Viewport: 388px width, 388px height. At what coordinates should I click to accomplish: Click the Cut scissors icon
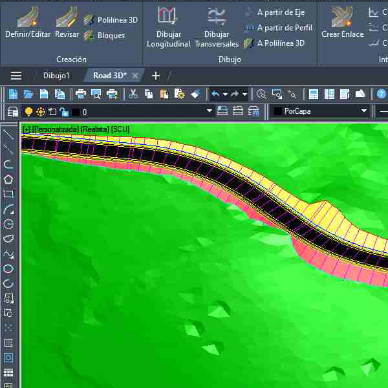[133, 94]
